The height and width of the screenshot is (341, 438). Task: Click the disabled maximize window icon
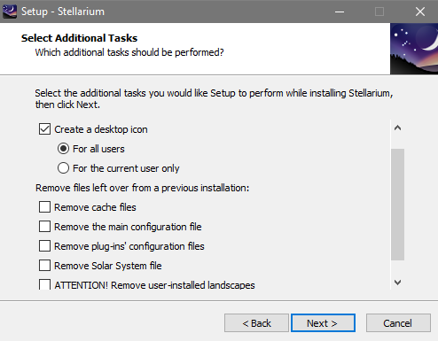click(379, 12)
